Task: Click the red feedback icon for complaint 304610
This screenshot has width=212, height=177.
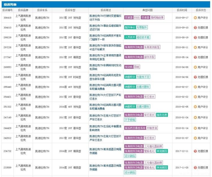Action: point(195,27)
